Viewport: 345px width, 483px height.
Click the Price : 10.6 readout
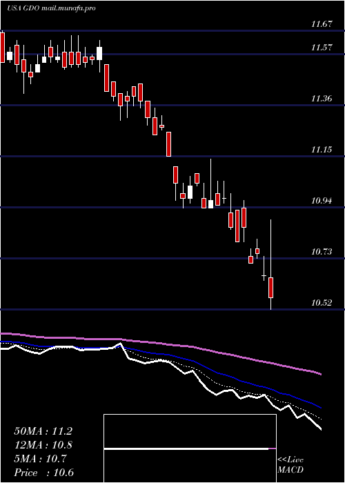(x=44, y=473)
